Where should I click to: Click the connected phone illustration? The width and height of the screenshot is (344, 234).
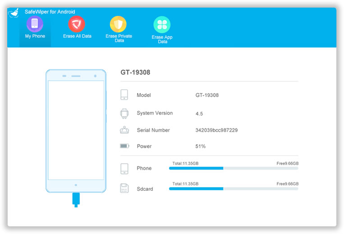(76, 131)
